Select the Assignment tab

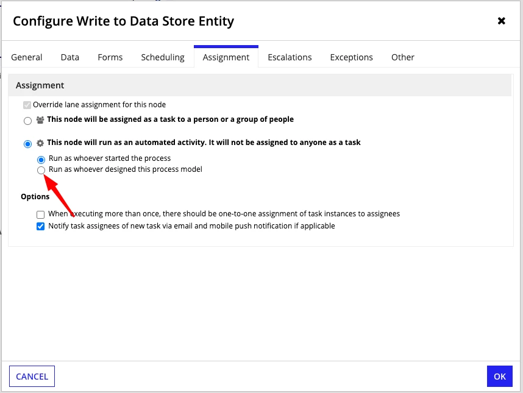tap(226, 57)
